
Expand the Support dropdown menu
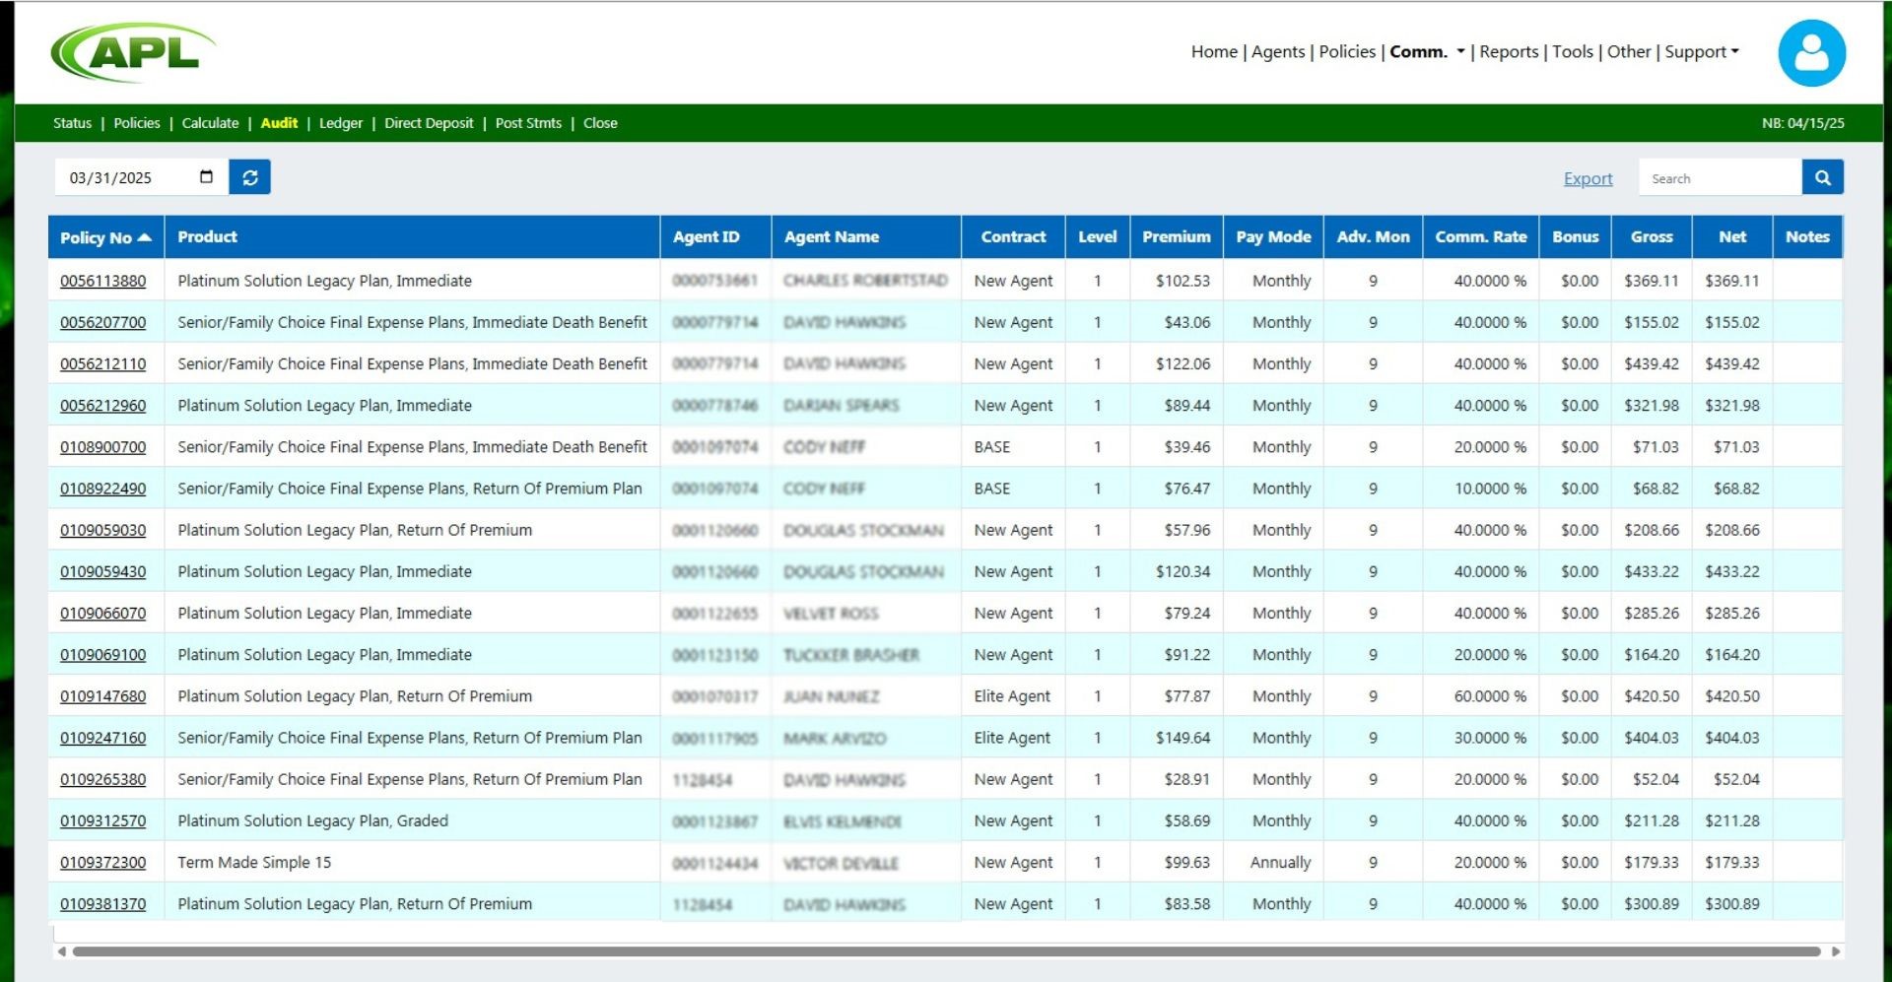point(1701,52)
